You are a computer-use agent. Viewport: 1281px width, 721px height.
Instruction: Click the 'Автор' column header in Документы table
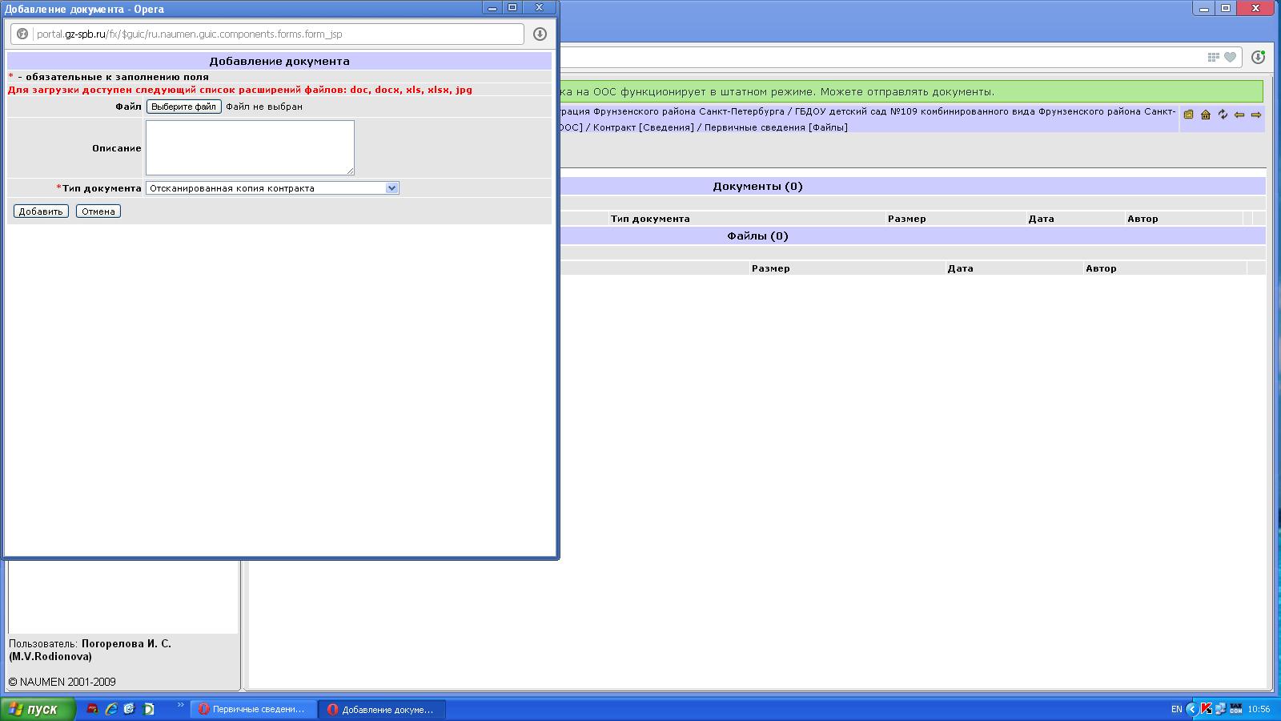[1142, 219]
